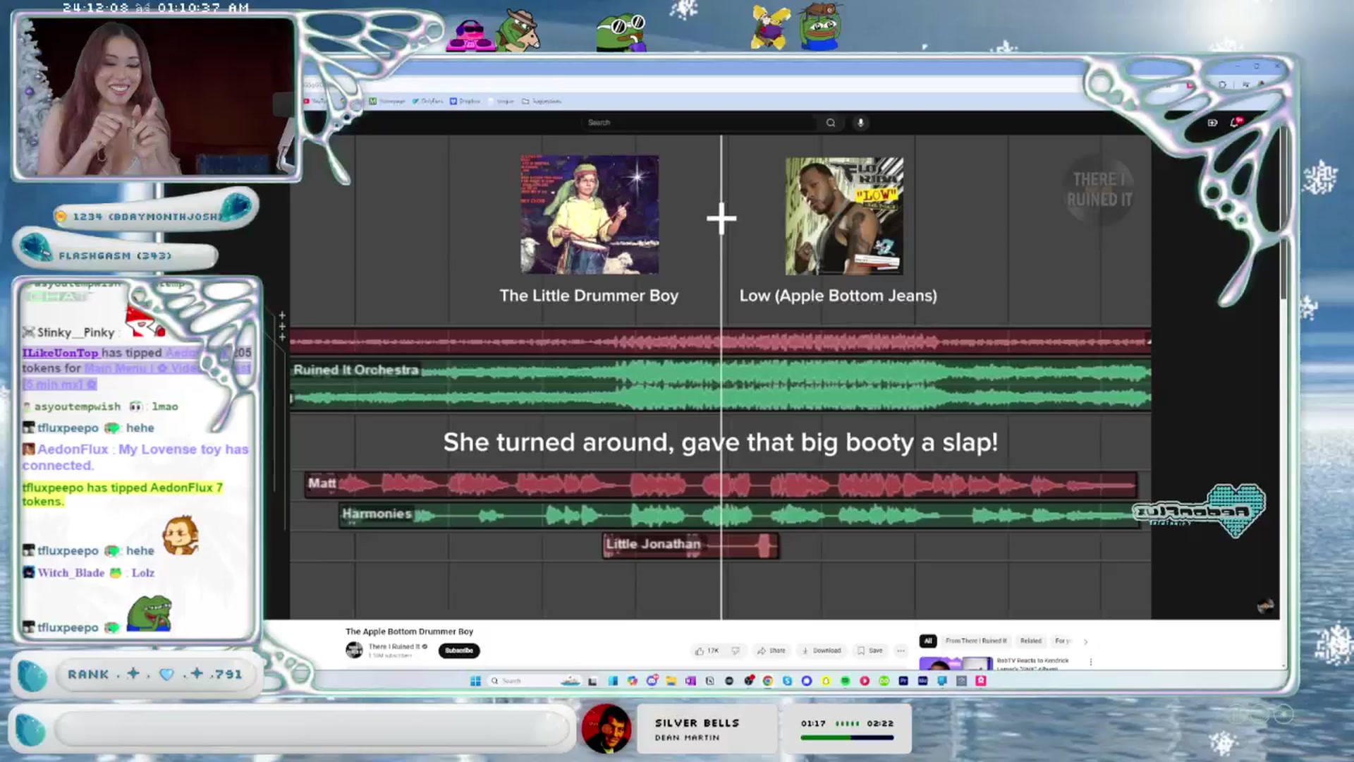1354x762 pixels.
Task: Click the YouTube create video icon
Action: (1212, 123)
